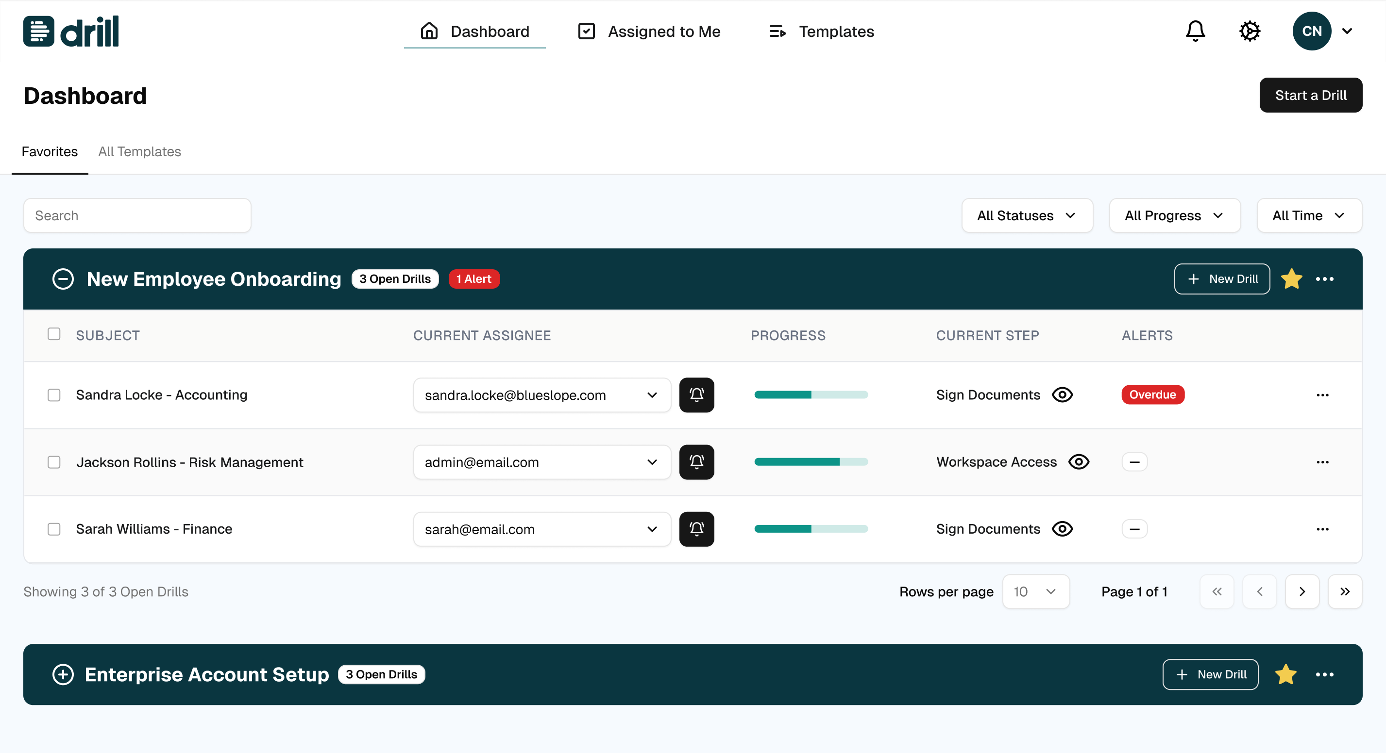Open settings gear icon
1386x753 pixels.
[x=1250, y=31]
